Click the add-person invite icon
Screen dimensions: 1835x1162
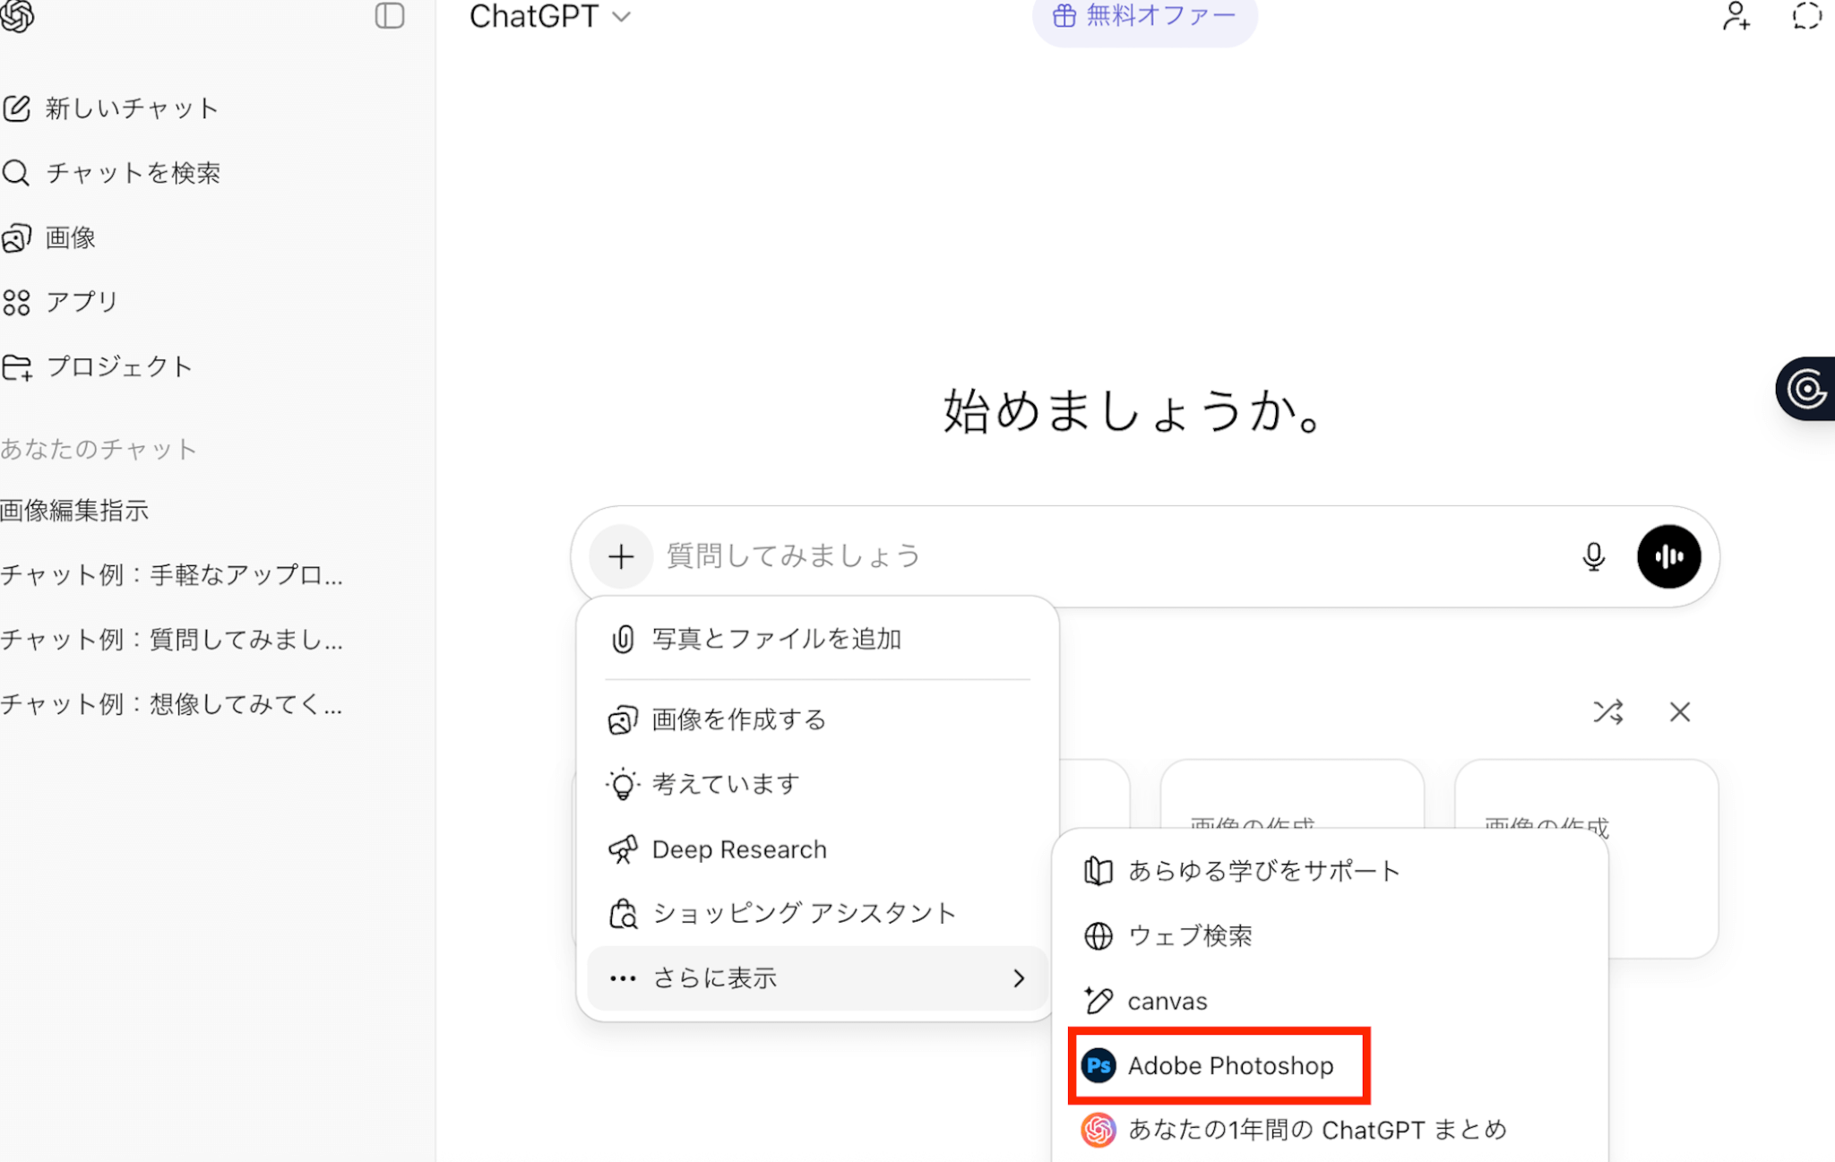tap(1736, 16)
